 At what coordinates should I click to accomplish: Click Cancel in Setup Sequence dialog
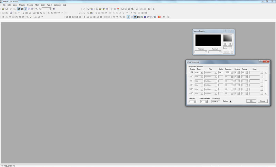pyautogui.click(x=262, y=101)
